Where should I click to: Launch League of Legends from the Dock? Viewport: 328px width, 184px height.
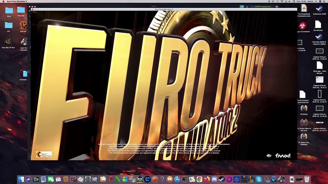click(251, 179)
